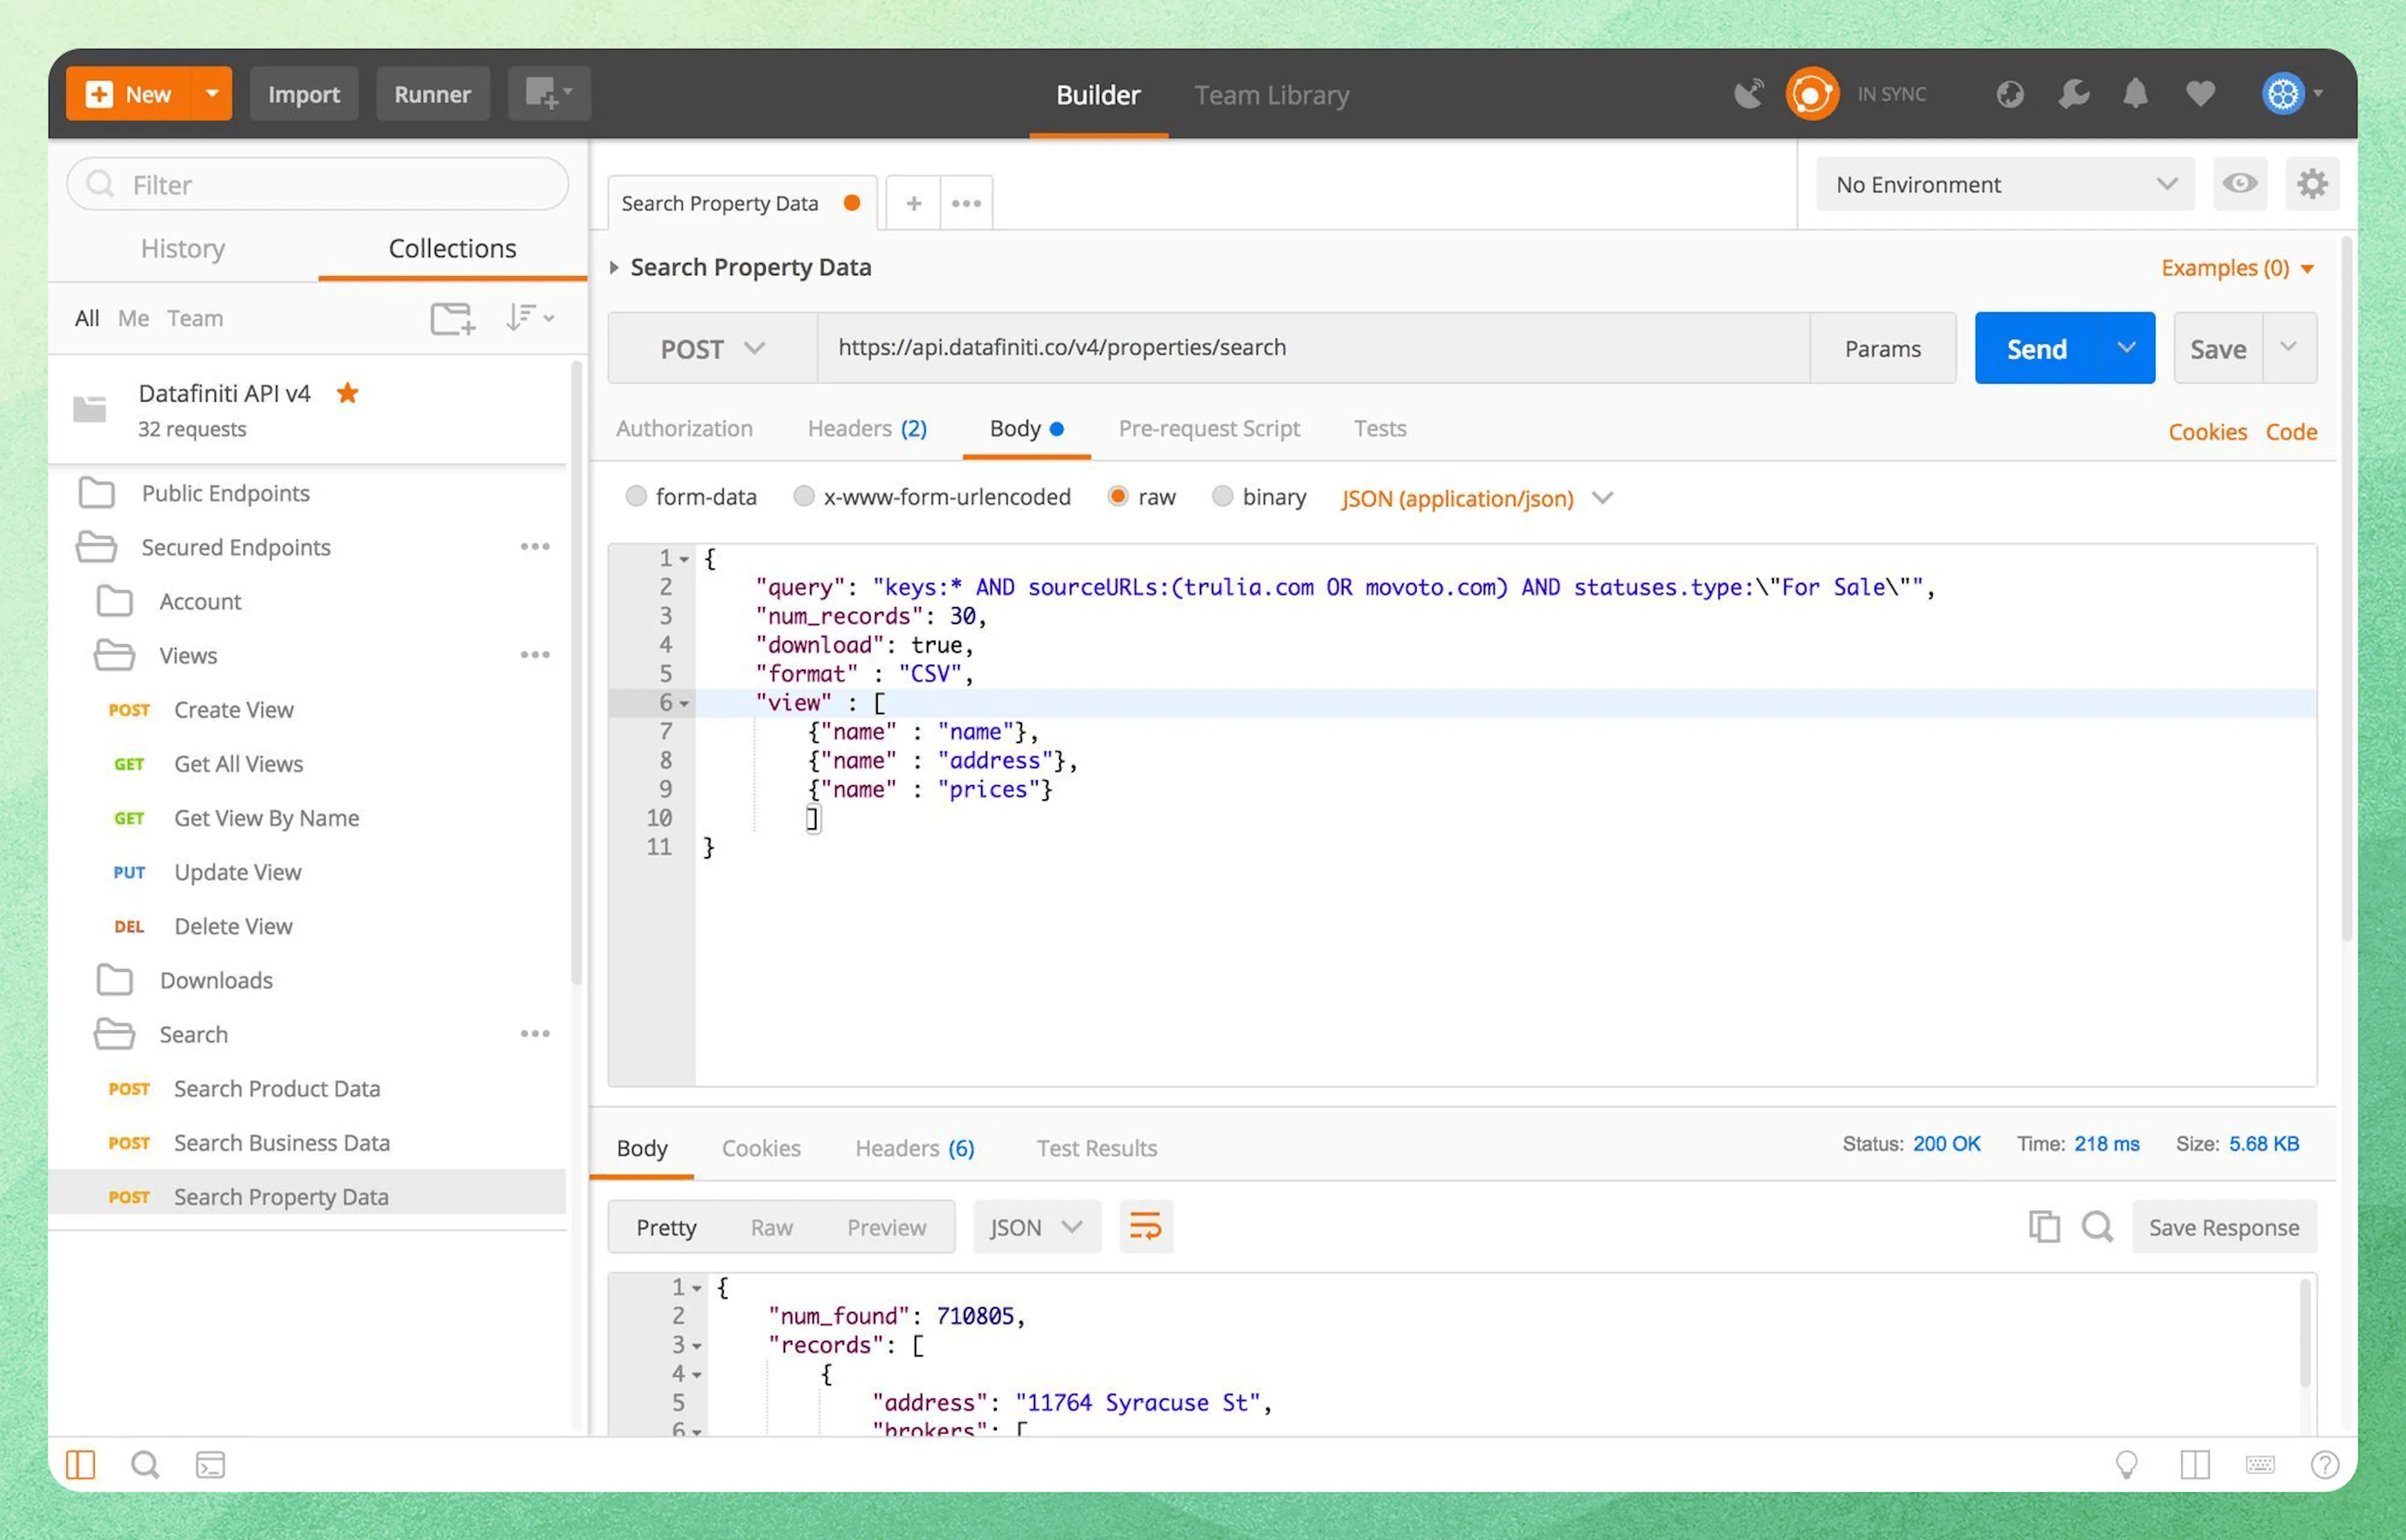2406x1540 pixels.
Task: Click the sync status orange icon
Action: pos(1811,94)
